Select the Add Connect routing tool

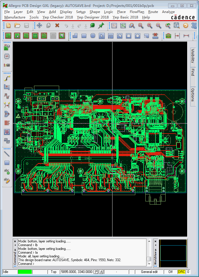(7, 78)
